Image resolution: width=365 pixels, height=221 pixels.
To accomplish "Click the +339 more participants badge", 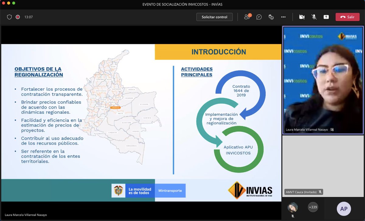I will (x=313, y=207).
